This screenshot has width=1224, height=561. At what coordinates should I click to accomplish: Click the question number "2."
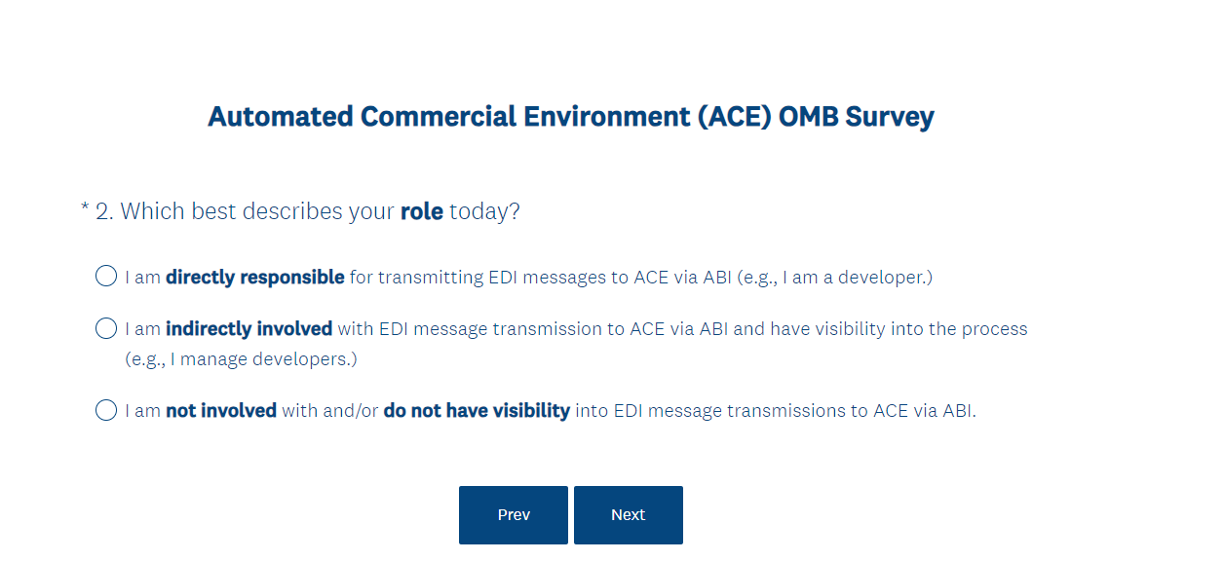click(x=104, y=211)
